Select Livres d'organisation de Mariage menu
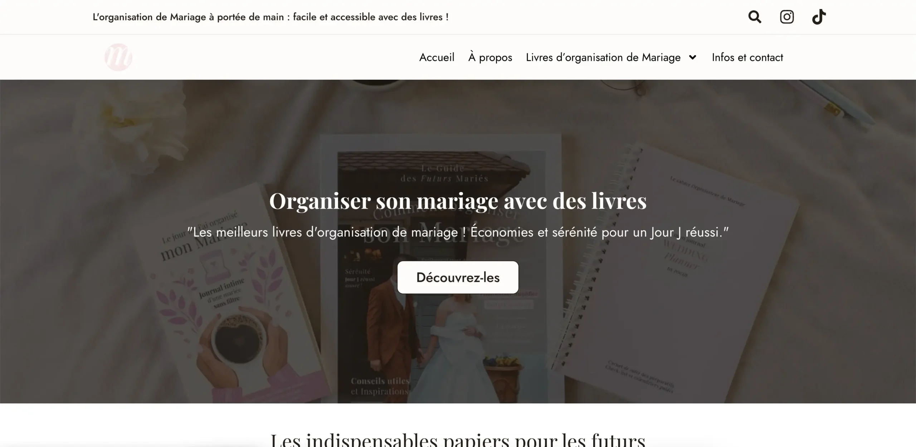916x447 pixels. (x=603, y=57)
